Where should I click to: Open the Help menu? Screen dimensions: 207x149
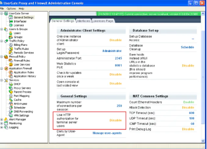[x=21, y=9]
